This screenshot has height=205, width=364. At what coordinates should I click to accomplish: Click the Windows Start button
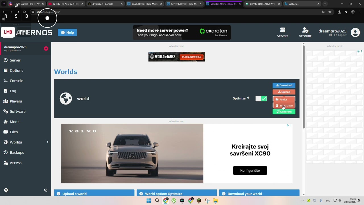149,200
